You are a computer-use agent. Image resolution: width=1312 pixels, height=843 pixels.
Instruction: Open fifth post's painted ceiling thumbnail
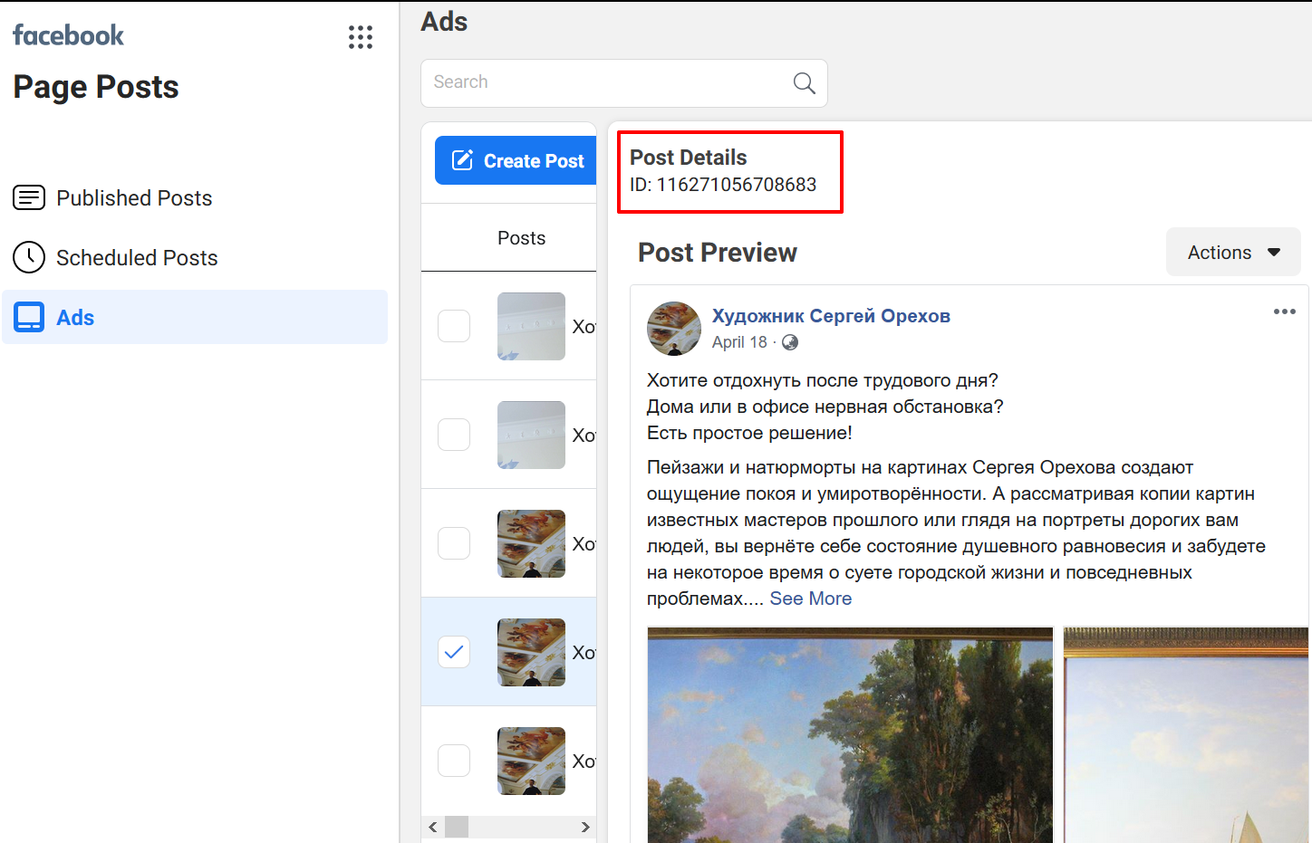click(x=531, y=761)
